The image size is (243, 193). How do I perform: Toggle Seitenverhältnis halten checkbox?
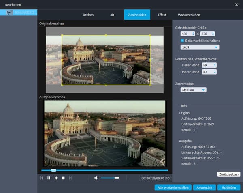pos(182,41)
